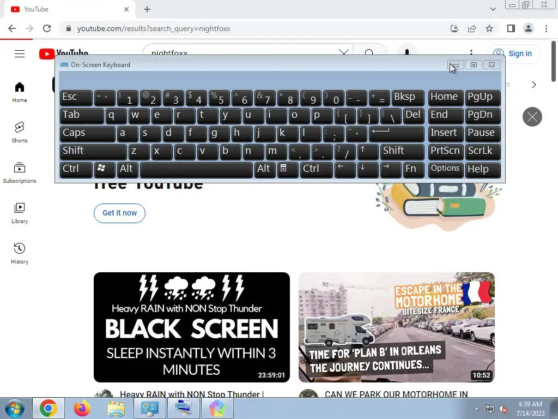Click the muted volume tray icon

[503, 409]
